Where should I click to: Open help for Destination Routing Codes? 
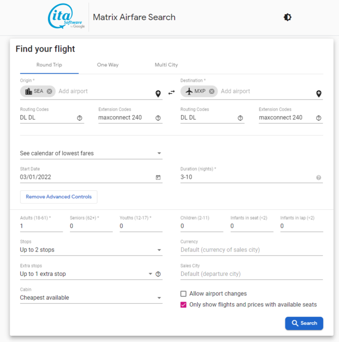240,118
